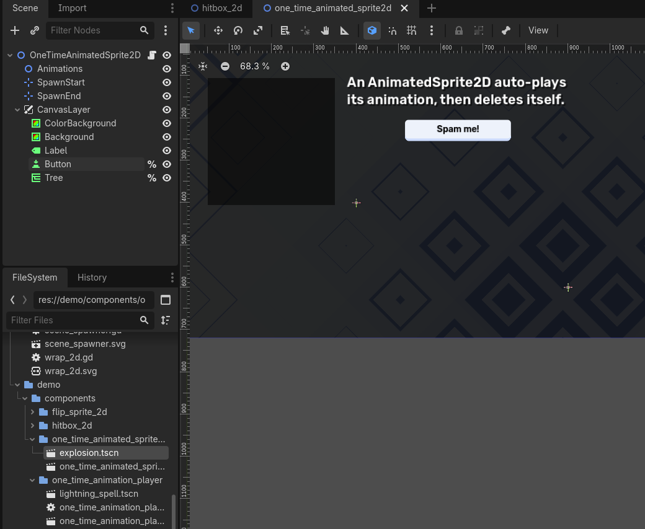This screenshot has width=645, height=529.
Task: Toggle Button node visibility eye
Action: [x=167, y=164]
